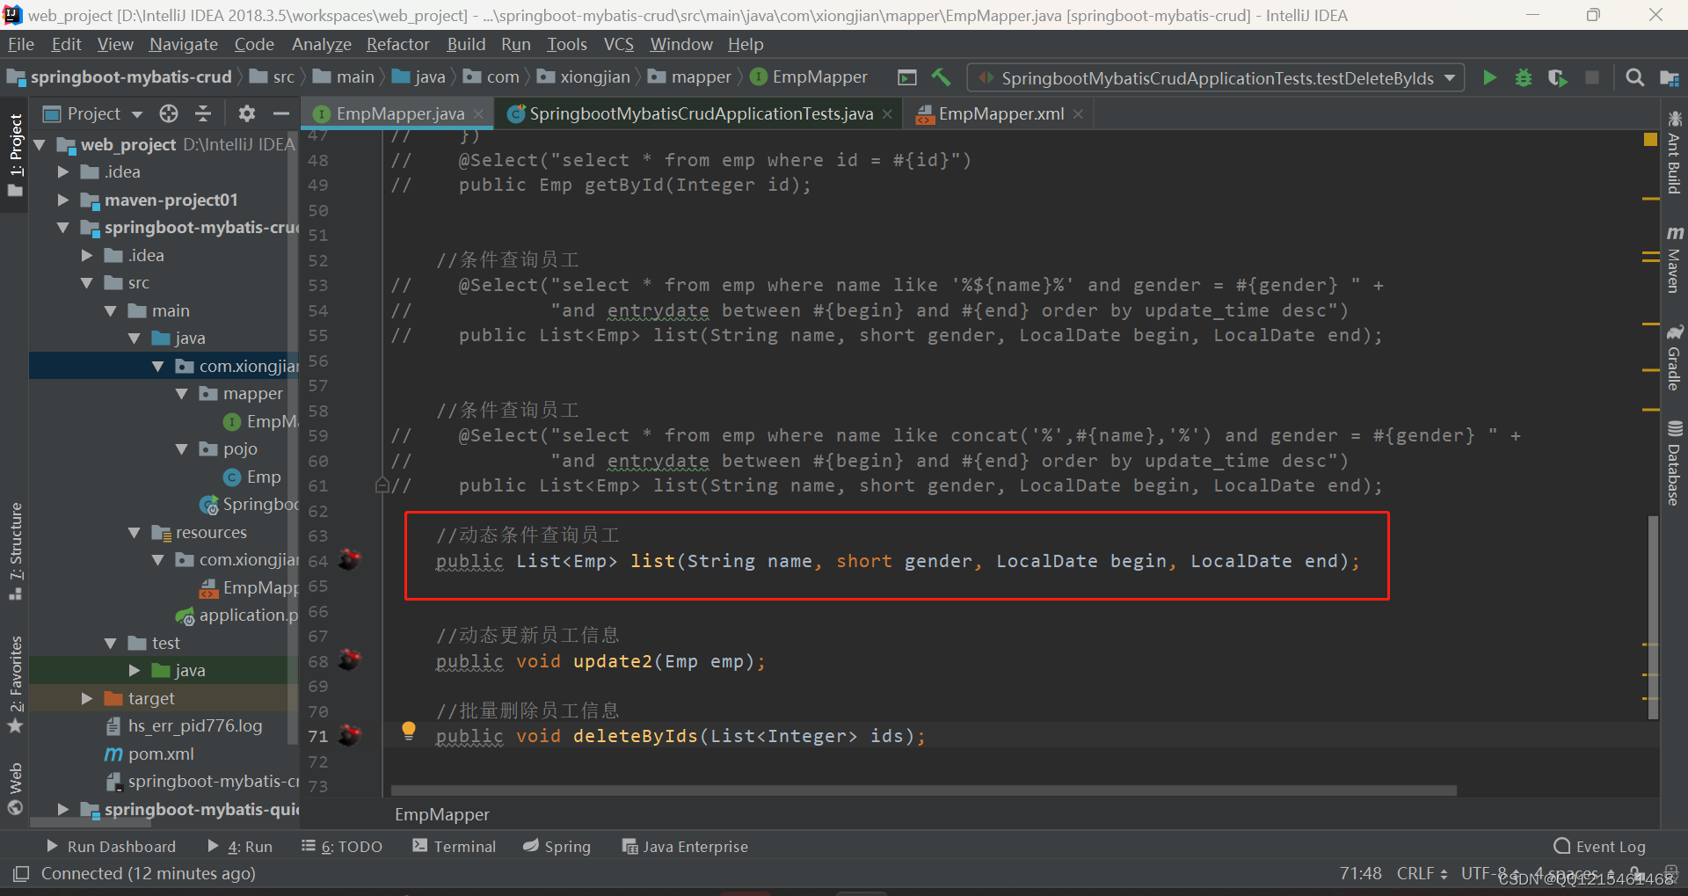Open Terminal tool window
The image size is (1688, 896).
(x=455, y=846)
